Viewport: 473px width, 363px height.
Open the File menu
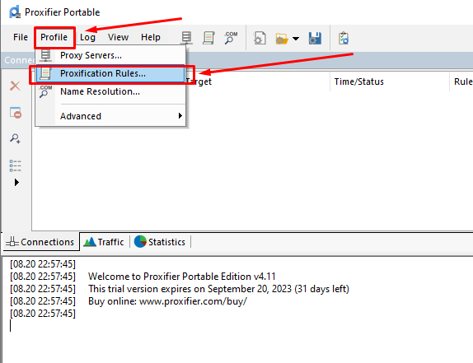point(21,37)
